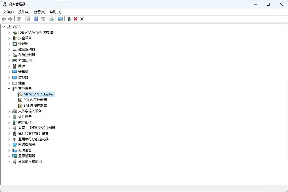Click the show/hide console tree icon
The height and width of the screenshot is (192, 288).
19,19
